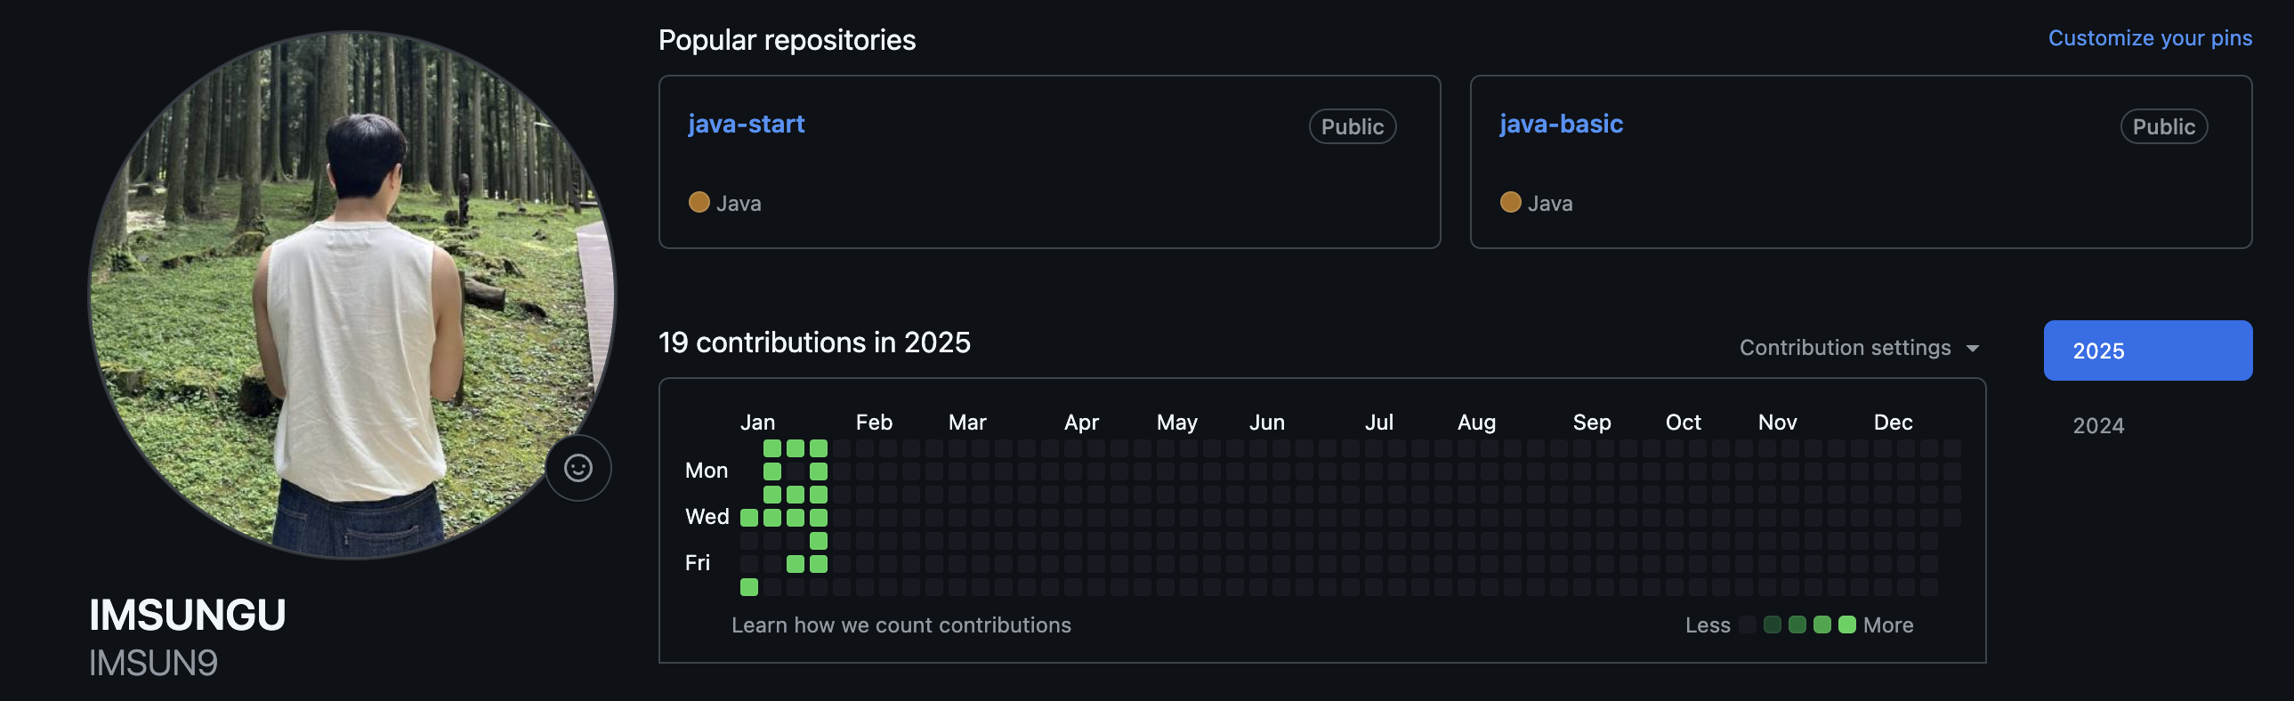Open the java-start repository link
The width and height of the screenshot is (2294, 701).
(x=746, y=124)
